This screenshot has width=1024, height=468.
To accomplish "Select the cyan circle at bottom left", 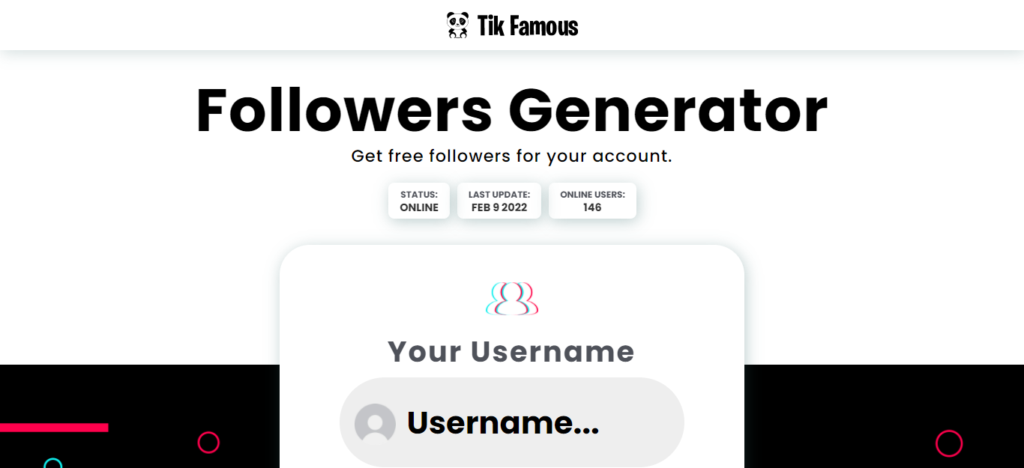I will 52,464.
